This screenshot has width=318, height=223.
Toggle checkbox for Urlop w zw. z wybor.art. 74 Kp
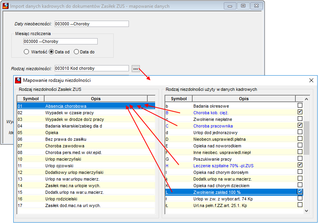coord(300,198)
